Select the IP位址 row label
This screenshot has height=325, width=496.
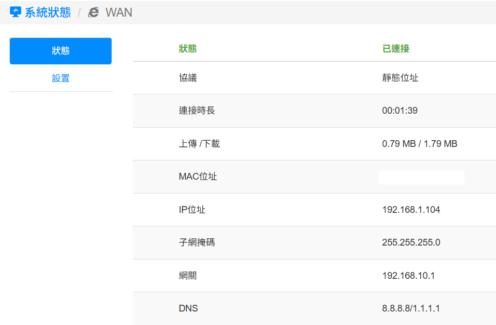pyautogui.click(x=192, y=210)
